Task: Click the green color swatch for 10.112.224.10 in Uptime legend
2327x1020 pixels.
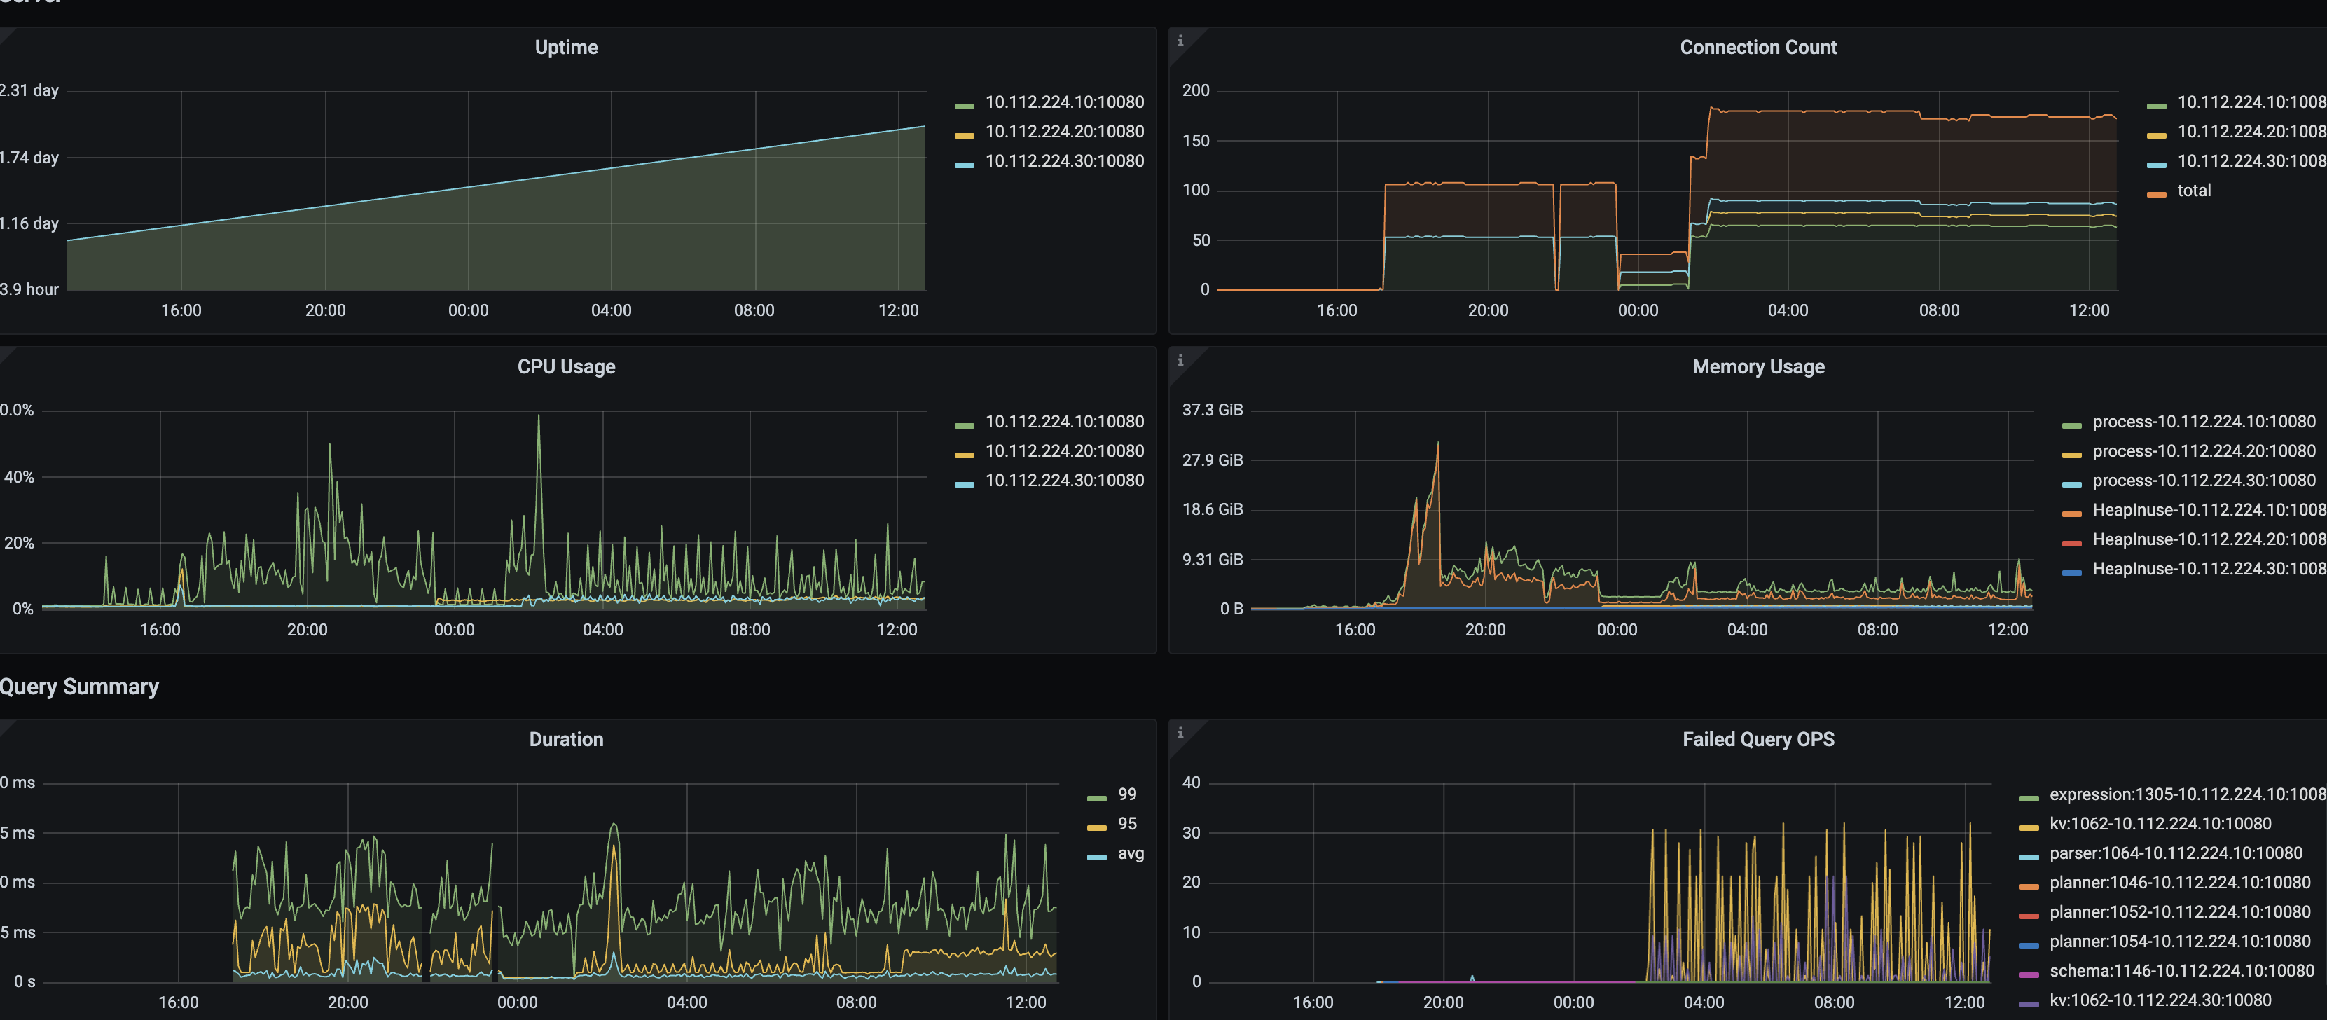Action: [x=964, y=106]
